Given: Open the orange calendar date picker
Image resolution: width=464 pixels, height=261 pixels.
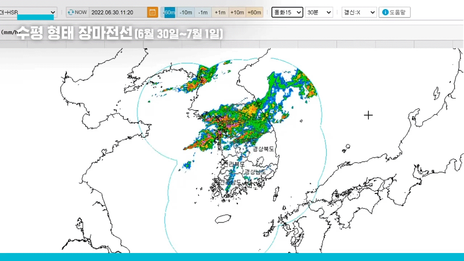Looking at the screenshot, I should (153, 12).
